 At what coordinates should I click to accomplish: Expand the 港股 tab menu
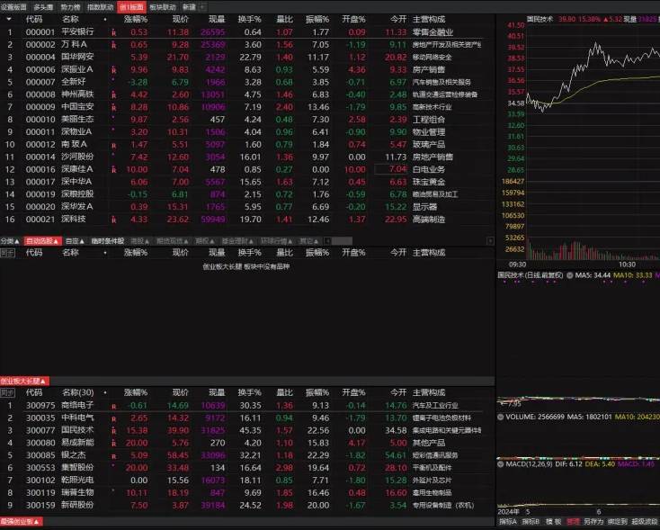point(139,241)
